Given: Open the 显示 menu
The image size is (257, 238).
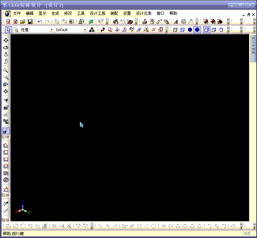Looking at the screenshot, I should (43, 13).
